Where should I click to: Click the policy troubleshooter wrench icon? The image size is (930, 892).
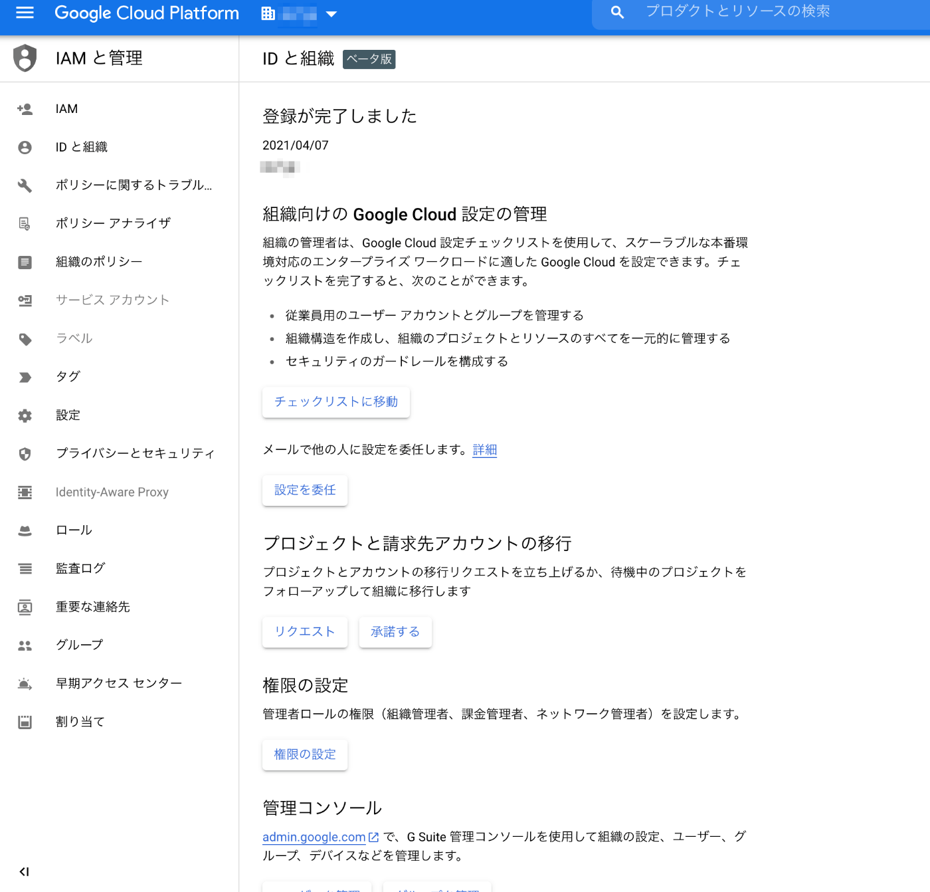[x=25, y=185]
